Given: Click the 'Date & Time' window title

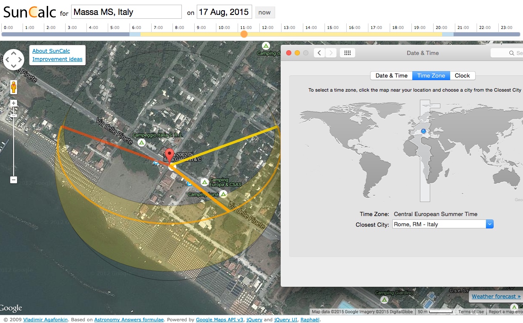Looking at the screenshot, I should pos(422,53).
